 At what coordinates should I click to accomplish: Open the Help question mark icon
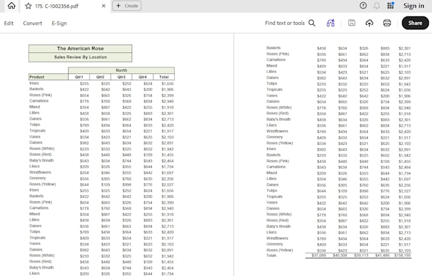pyautogui.click(x=363, y=6)
